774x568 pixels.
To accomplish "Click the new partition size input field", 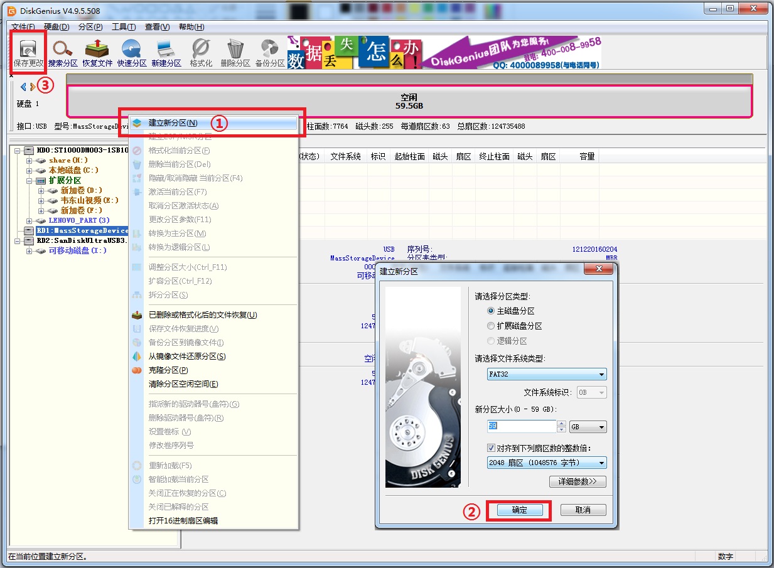I will [x=521, y=427].
